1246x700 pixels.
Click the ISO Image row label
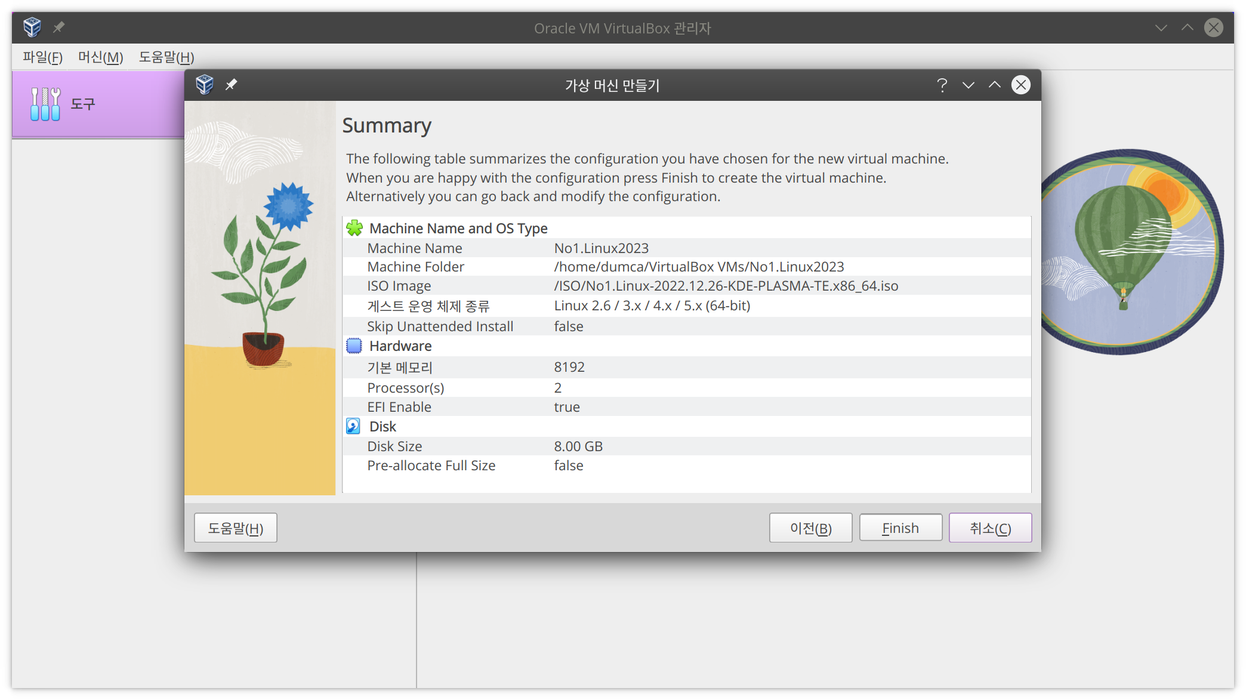(399, 286)
